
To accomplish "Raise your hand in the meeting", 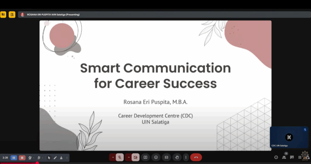I will click(x=177, y=157).
